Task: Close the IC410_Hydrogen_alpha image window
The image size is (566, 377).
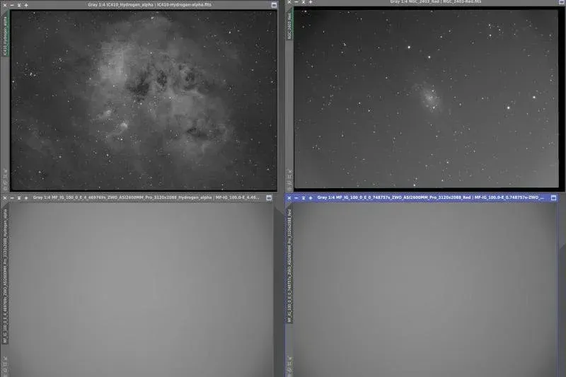Action: [x=5, y=5]
